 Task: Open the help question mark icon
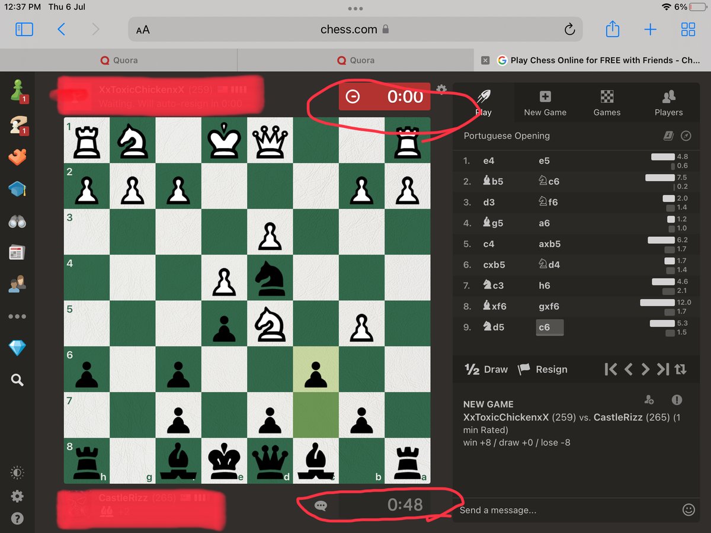point(17,519)
